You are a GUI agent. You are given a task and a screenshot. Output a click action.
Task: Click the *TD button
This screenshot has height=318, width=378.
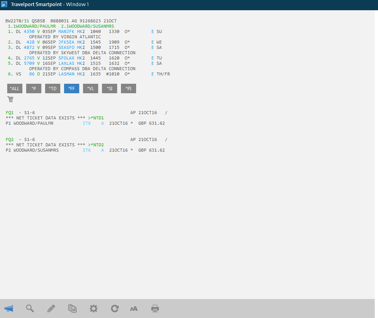(53, 88)
